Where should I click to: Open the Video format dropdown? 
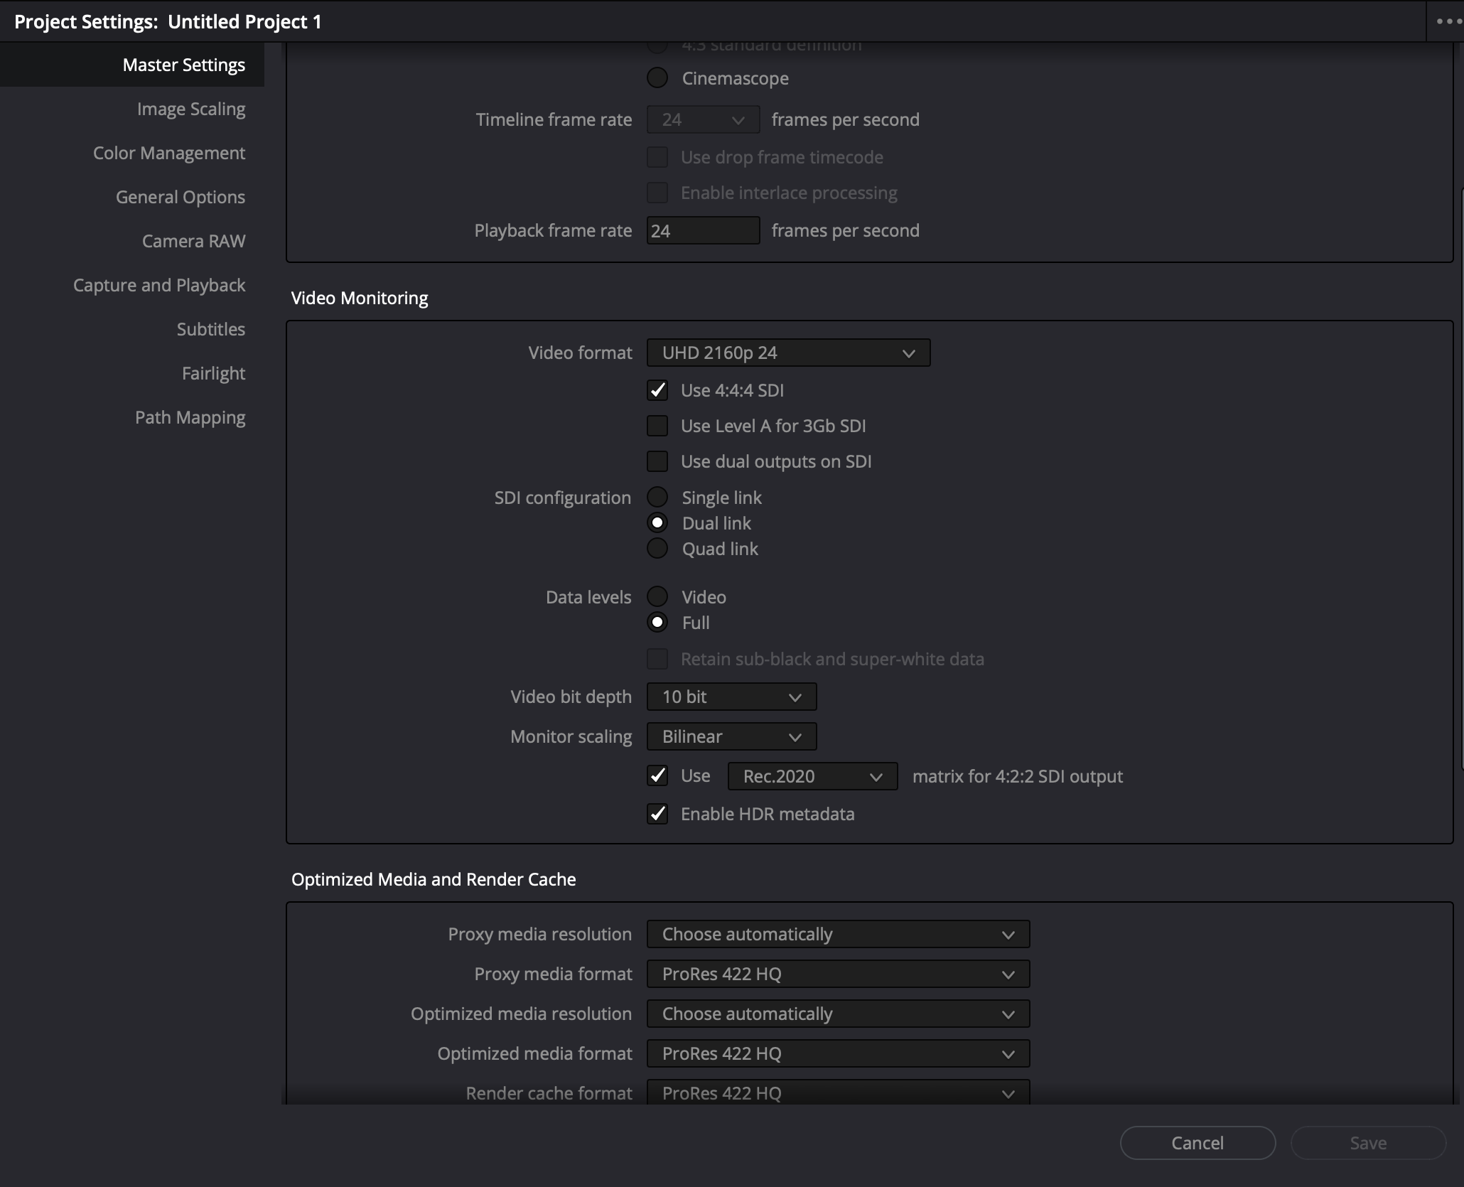[787, 353]
